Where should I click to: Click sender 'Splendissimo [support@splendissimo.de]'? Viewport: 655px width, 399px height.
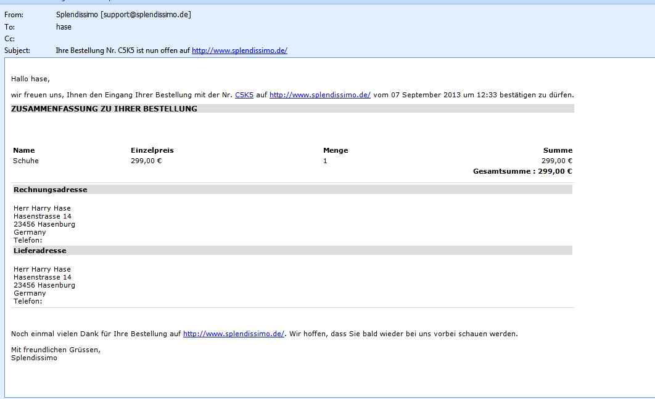[123, 15]
